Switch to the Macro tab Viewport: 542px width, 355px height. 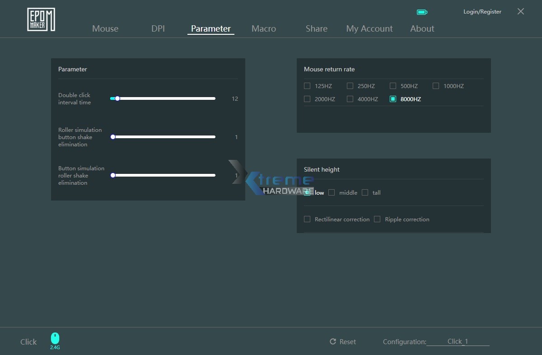pyautogui.click(x=264, y=28)
